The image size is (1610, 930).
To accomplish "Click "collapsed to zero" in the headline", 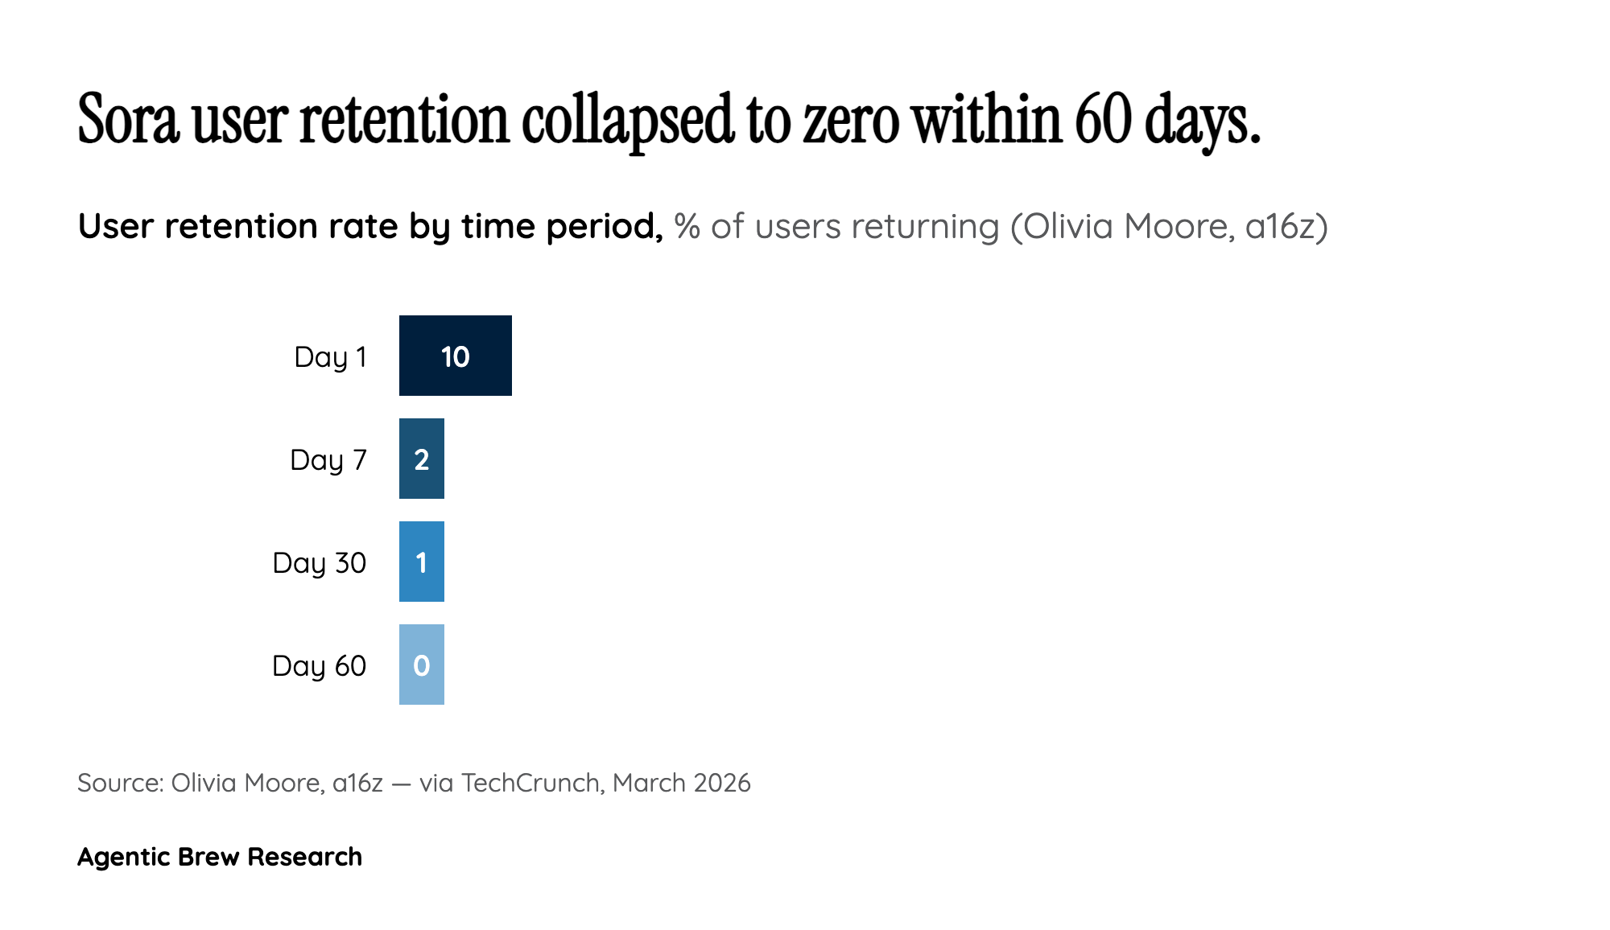I will pos(709,121).
